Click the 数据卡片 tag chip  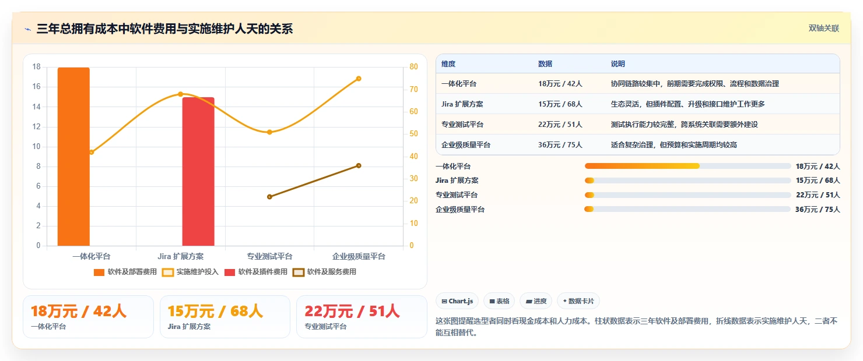pos(578,301)
